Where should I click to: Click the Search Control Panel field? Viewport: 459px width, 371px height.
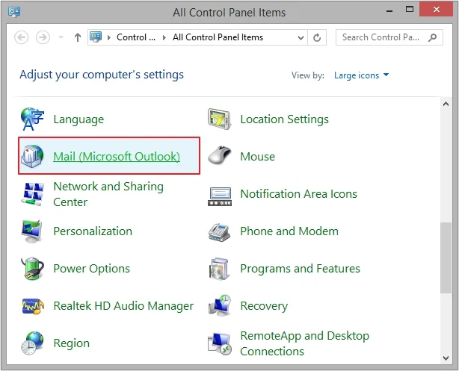[x=389, y=37]
